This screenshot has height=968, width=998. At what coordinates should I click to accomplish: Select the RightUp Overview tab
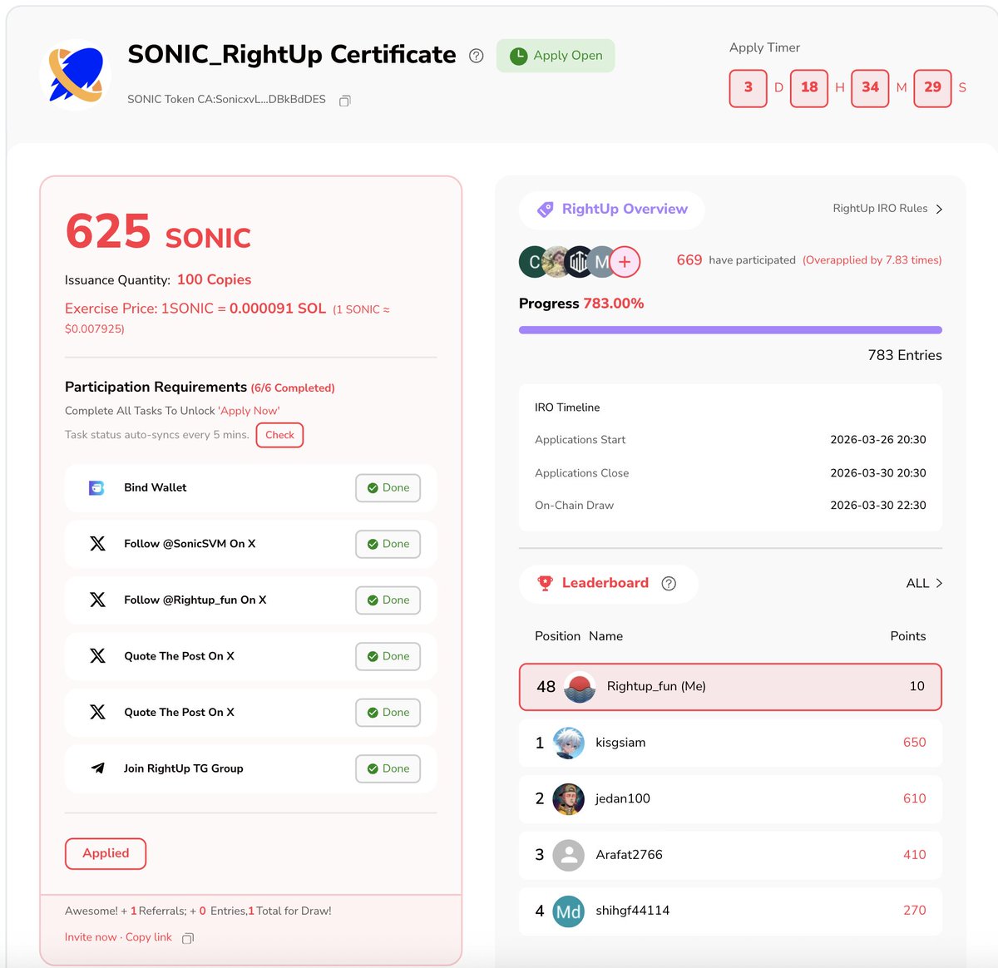612,210
